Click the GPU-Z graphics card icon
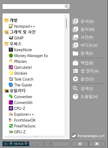Image resolution: width=108 pixels, height=148 pixels. pyautogui.click(x=11, y=132)
